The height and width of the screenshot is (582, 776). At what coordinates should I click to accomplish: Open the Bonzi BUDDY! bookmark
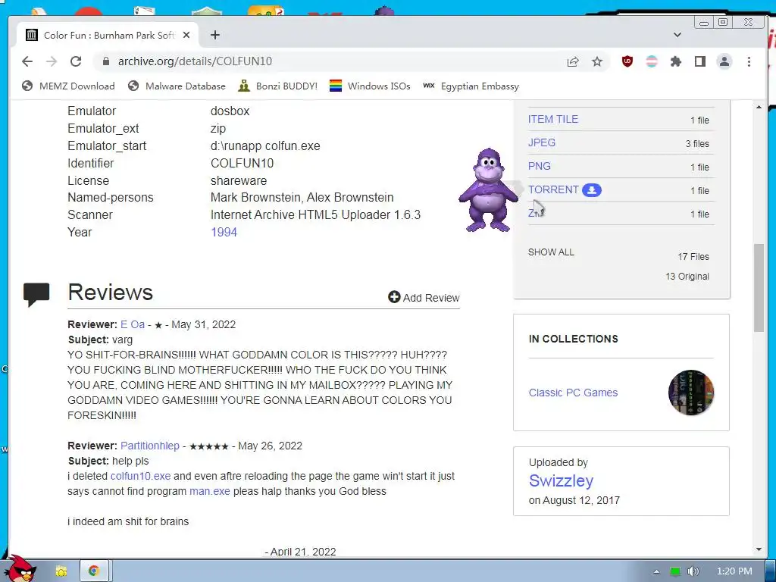(277, 86)
